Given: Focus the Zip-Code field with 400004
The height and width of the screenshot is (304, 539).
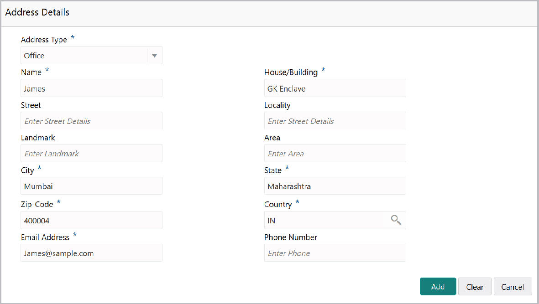Looking at the screenshot, I should pos(91,220).
